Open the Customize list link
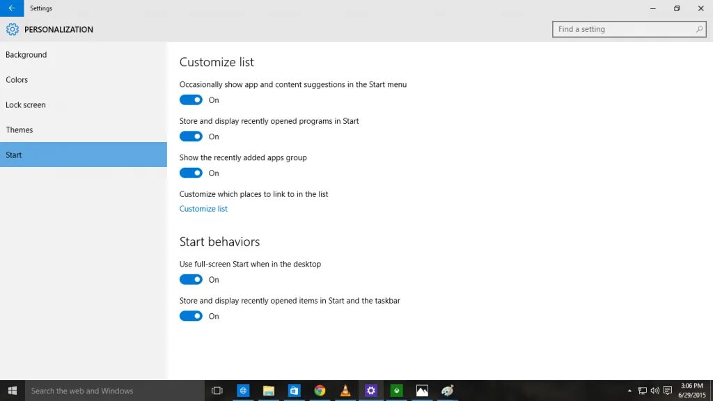The image size is (713, 401). pyautogui.click(x=203, y=209)
